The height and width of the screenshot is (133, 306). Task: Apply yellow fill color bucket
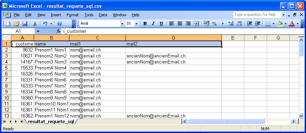coord(280,24)
